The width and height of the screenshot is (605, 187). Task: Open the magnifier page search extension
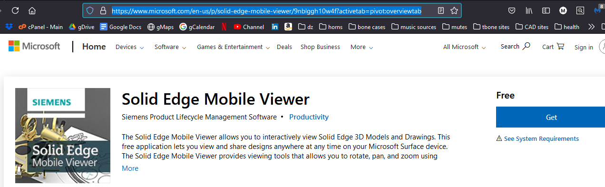click(x=580, y=10)
